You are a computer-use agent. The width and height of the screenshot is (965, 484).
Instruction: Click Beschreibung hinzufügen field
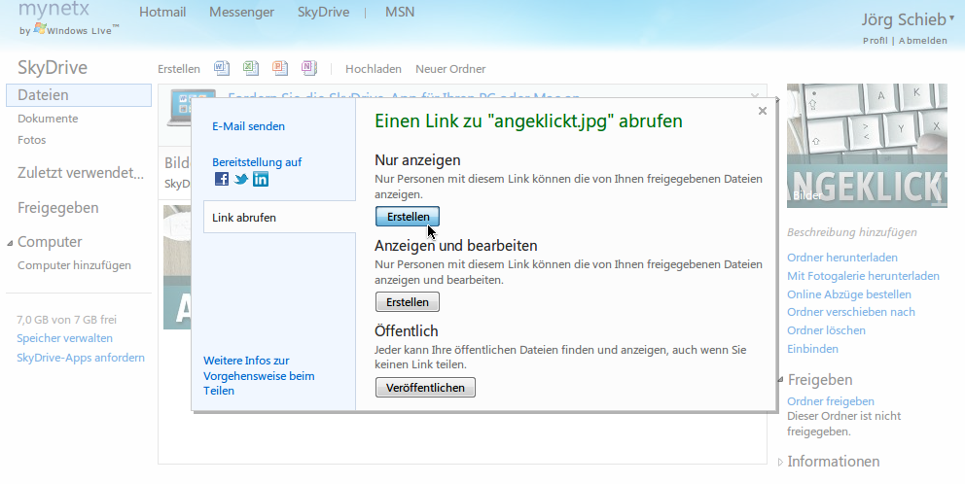pyautogui.click(x=852, y=232)
